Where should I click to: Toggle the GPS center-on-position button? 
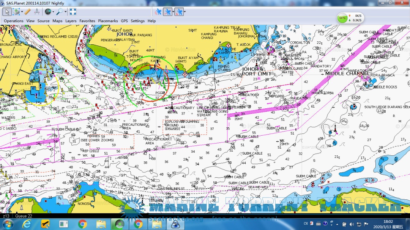(x=179, y=12)
